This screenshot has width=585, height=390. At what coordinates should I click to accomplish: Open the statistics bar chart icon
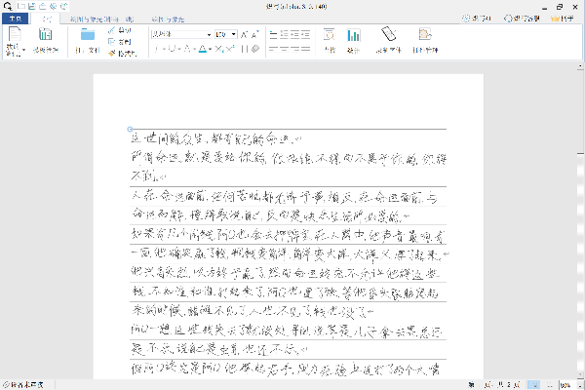pyautogui.click(x=353, y=36)
